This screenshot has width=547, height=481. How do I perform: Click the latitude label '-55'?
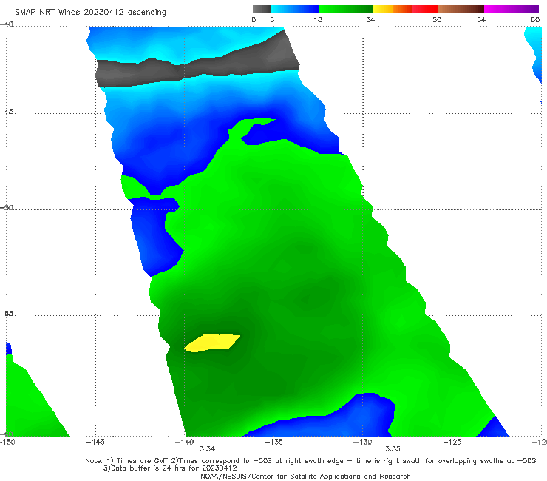point(7,313)
